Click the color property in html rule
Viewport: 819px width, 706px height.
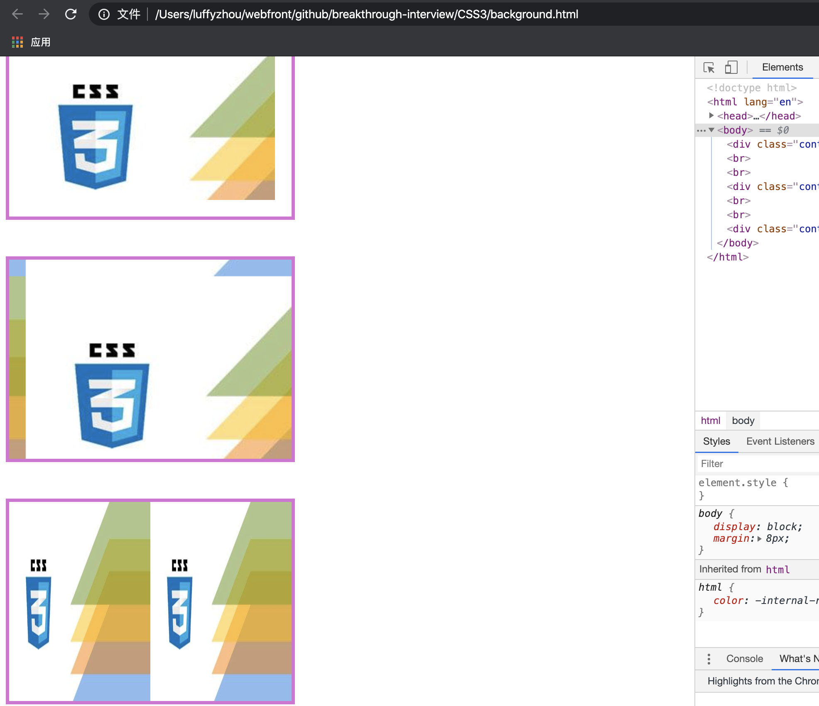point(728,601)
